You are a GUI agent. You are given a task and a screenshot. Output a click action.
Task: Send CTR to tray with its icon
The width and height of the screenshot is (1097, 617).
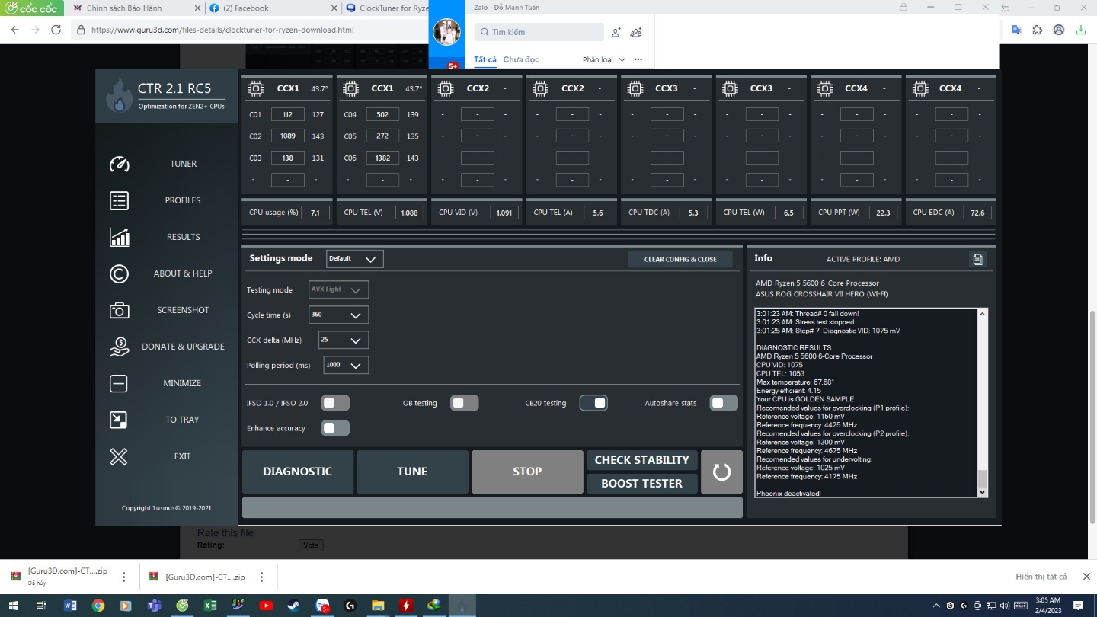pos(119,420)
